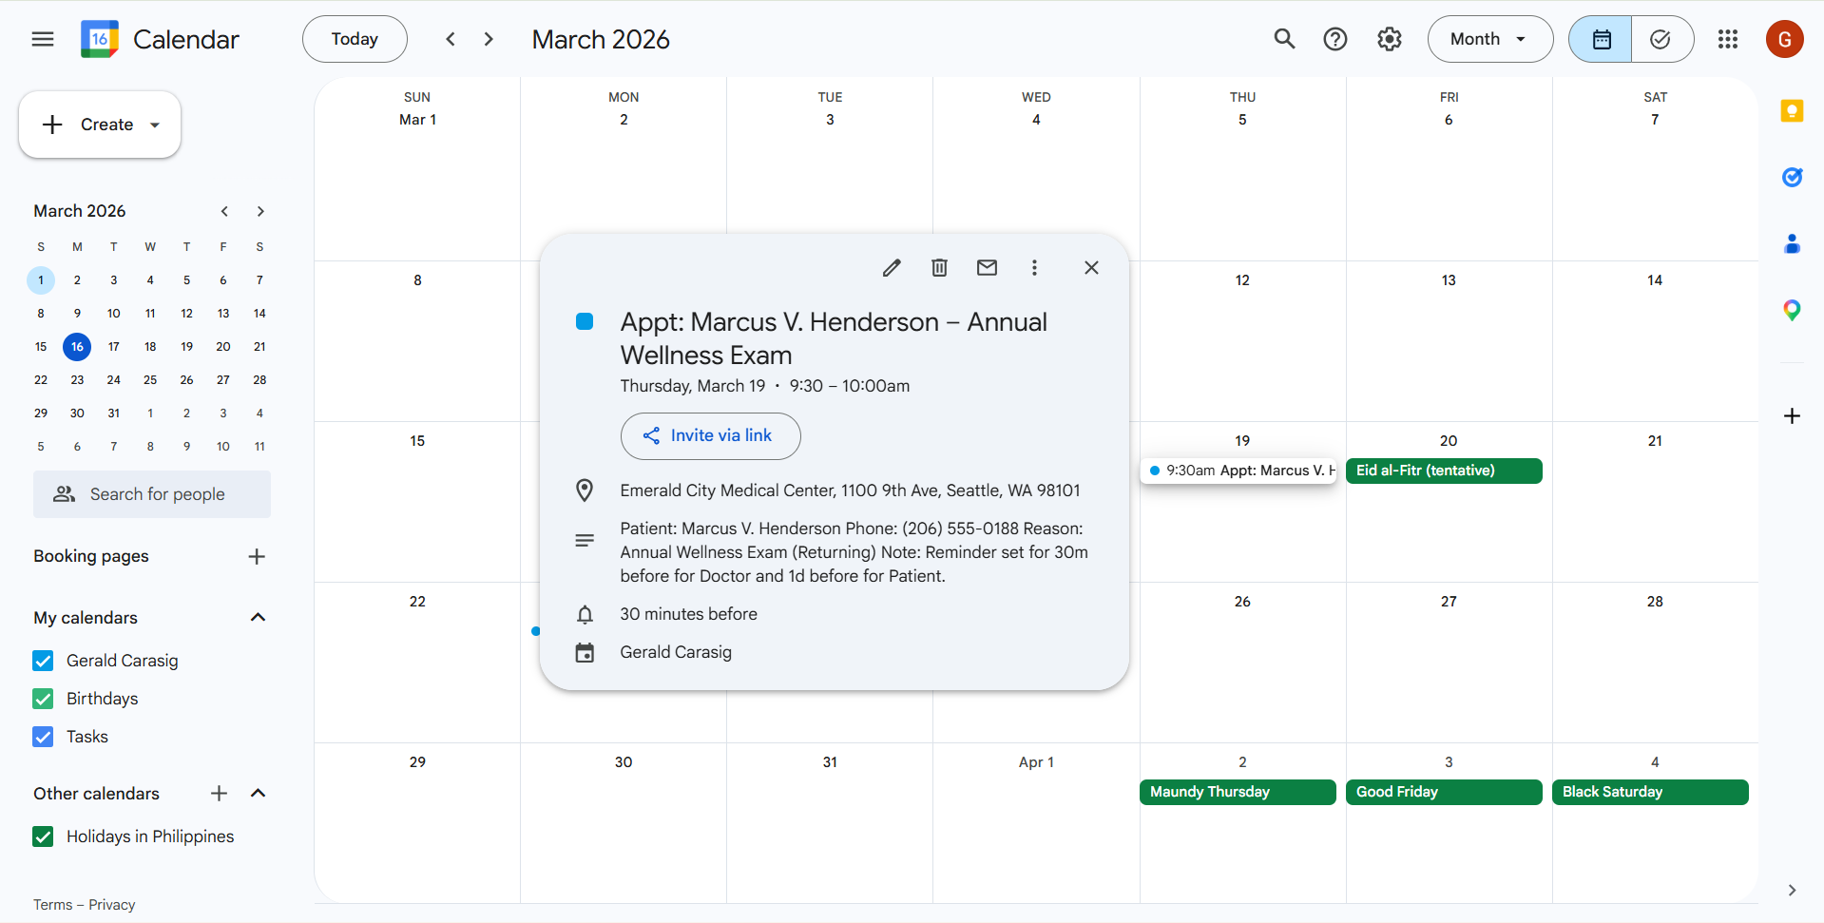The image size is (1824, 923).
Task: Open event options three-dot menu
Action: click(x=1034, y=268)
